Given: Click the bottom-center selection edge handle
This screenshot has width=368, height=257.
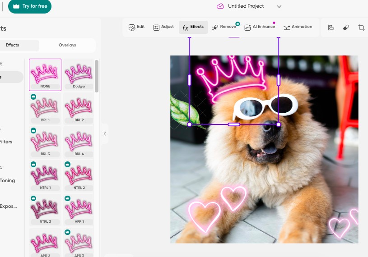Looking at the screenshot, I should click(x=234, y=124).
